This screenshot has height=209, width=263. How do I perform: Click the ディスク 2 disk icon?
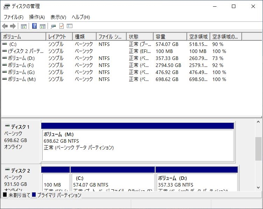(7, 169)
